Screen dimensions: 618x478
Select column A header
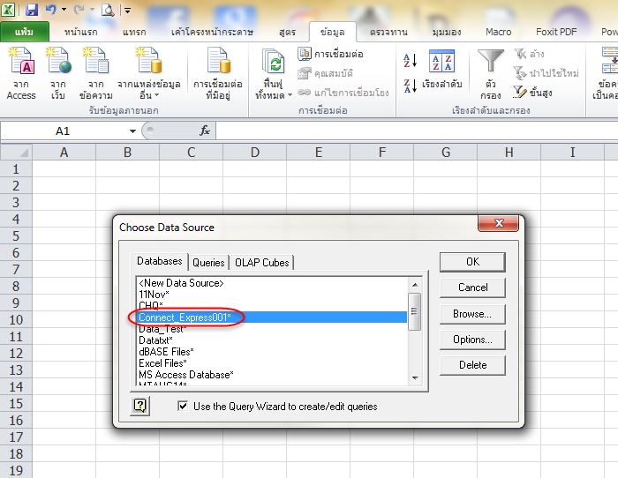click(x=64, y=152)
